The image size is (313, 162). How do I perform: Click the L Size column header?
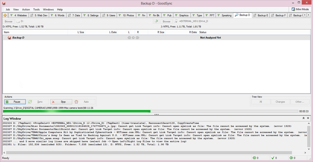[77, 32]
